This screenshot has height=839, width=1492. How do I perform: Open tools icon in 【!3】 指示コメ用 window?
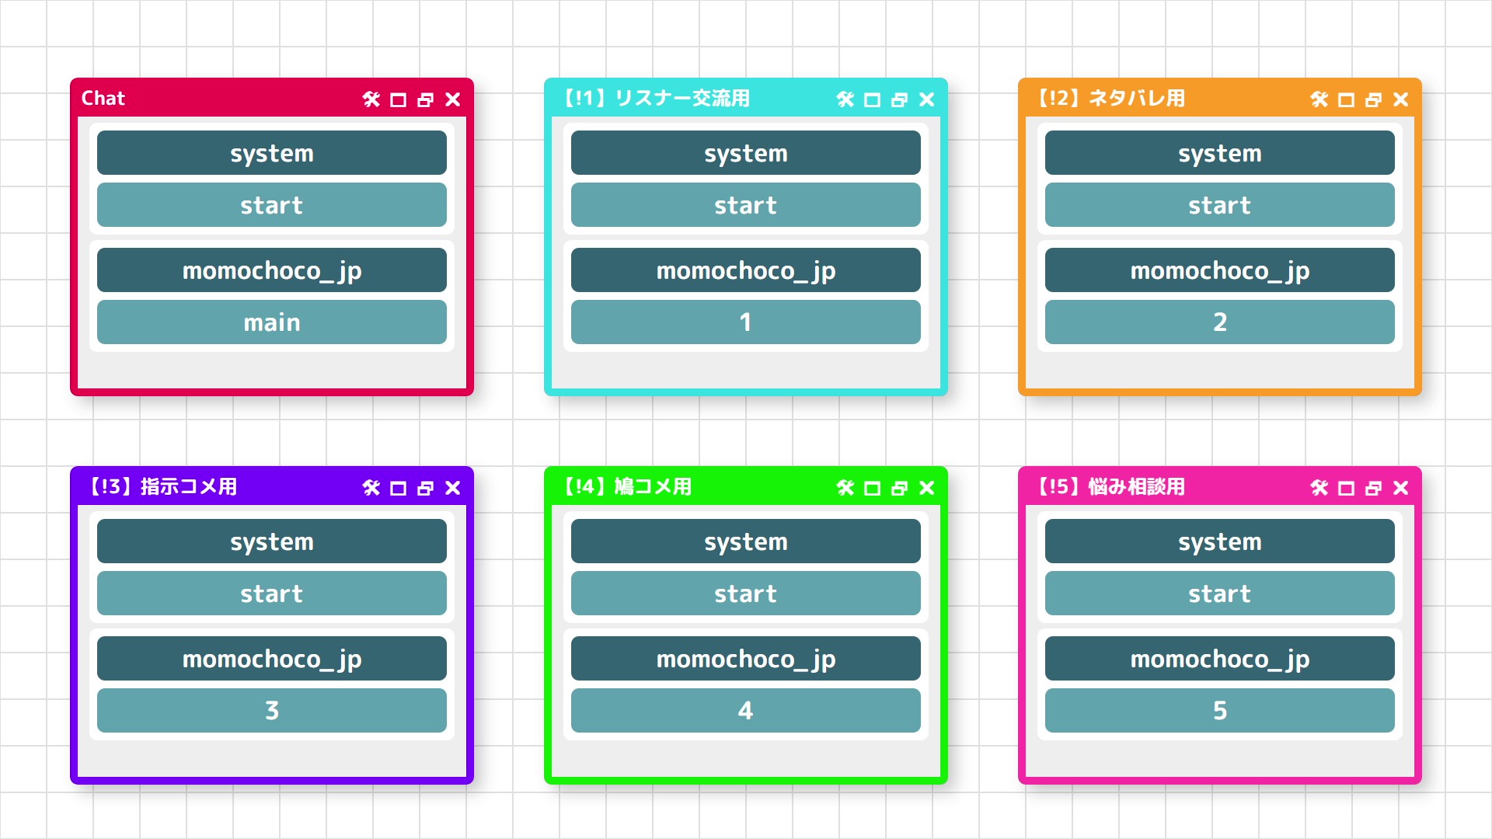[x=371, y=488]
